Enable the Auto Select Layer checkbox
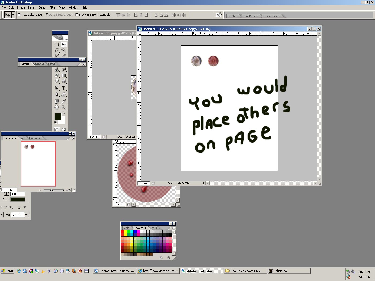The height and width of the screenshot is (281, 375). [x=20, y=15]
